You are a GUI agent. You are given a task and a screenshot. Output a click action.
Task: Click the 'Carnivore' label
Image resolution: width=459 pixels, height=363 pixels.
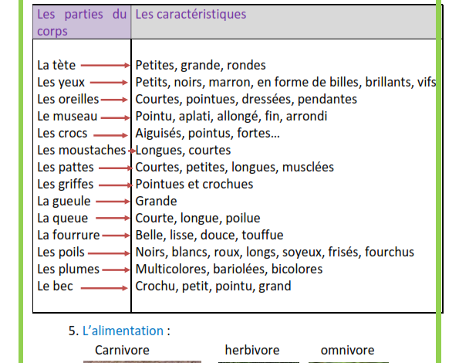pyautogui.click(x=122, y=350)
